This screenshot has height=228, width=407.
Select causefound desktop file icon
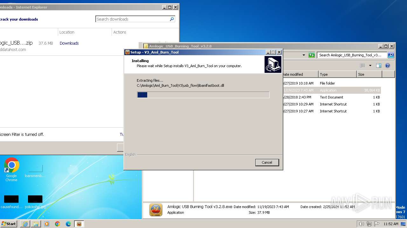tap(11, 202)
